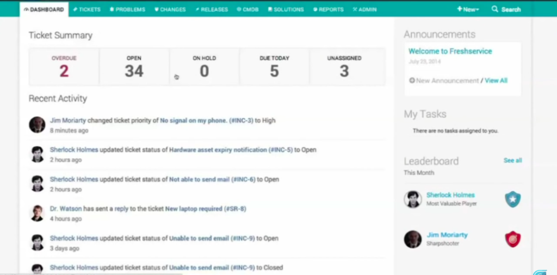View All announcements
557x275 pixels.
(496, 80)
